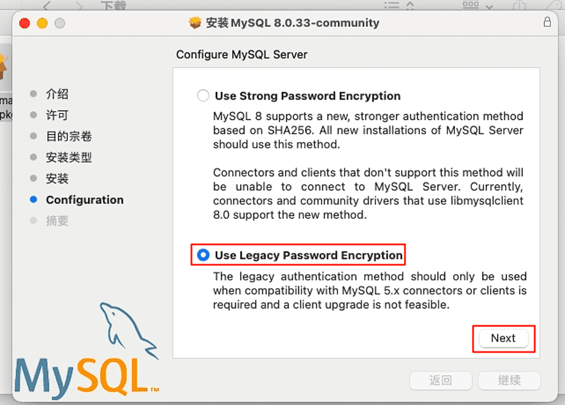The image size is (565, 405).
Task: Click the Finder forward arrow icon
Action: [x=79, y=5]
